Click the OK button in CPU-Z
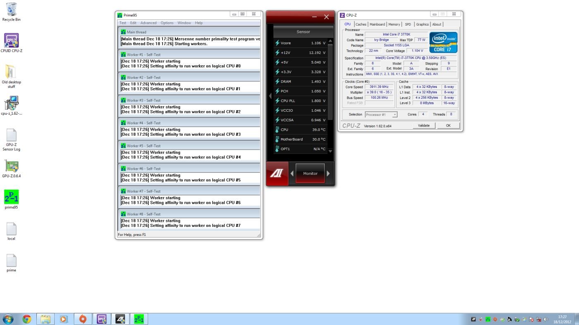579x325 pixels. 448,125
